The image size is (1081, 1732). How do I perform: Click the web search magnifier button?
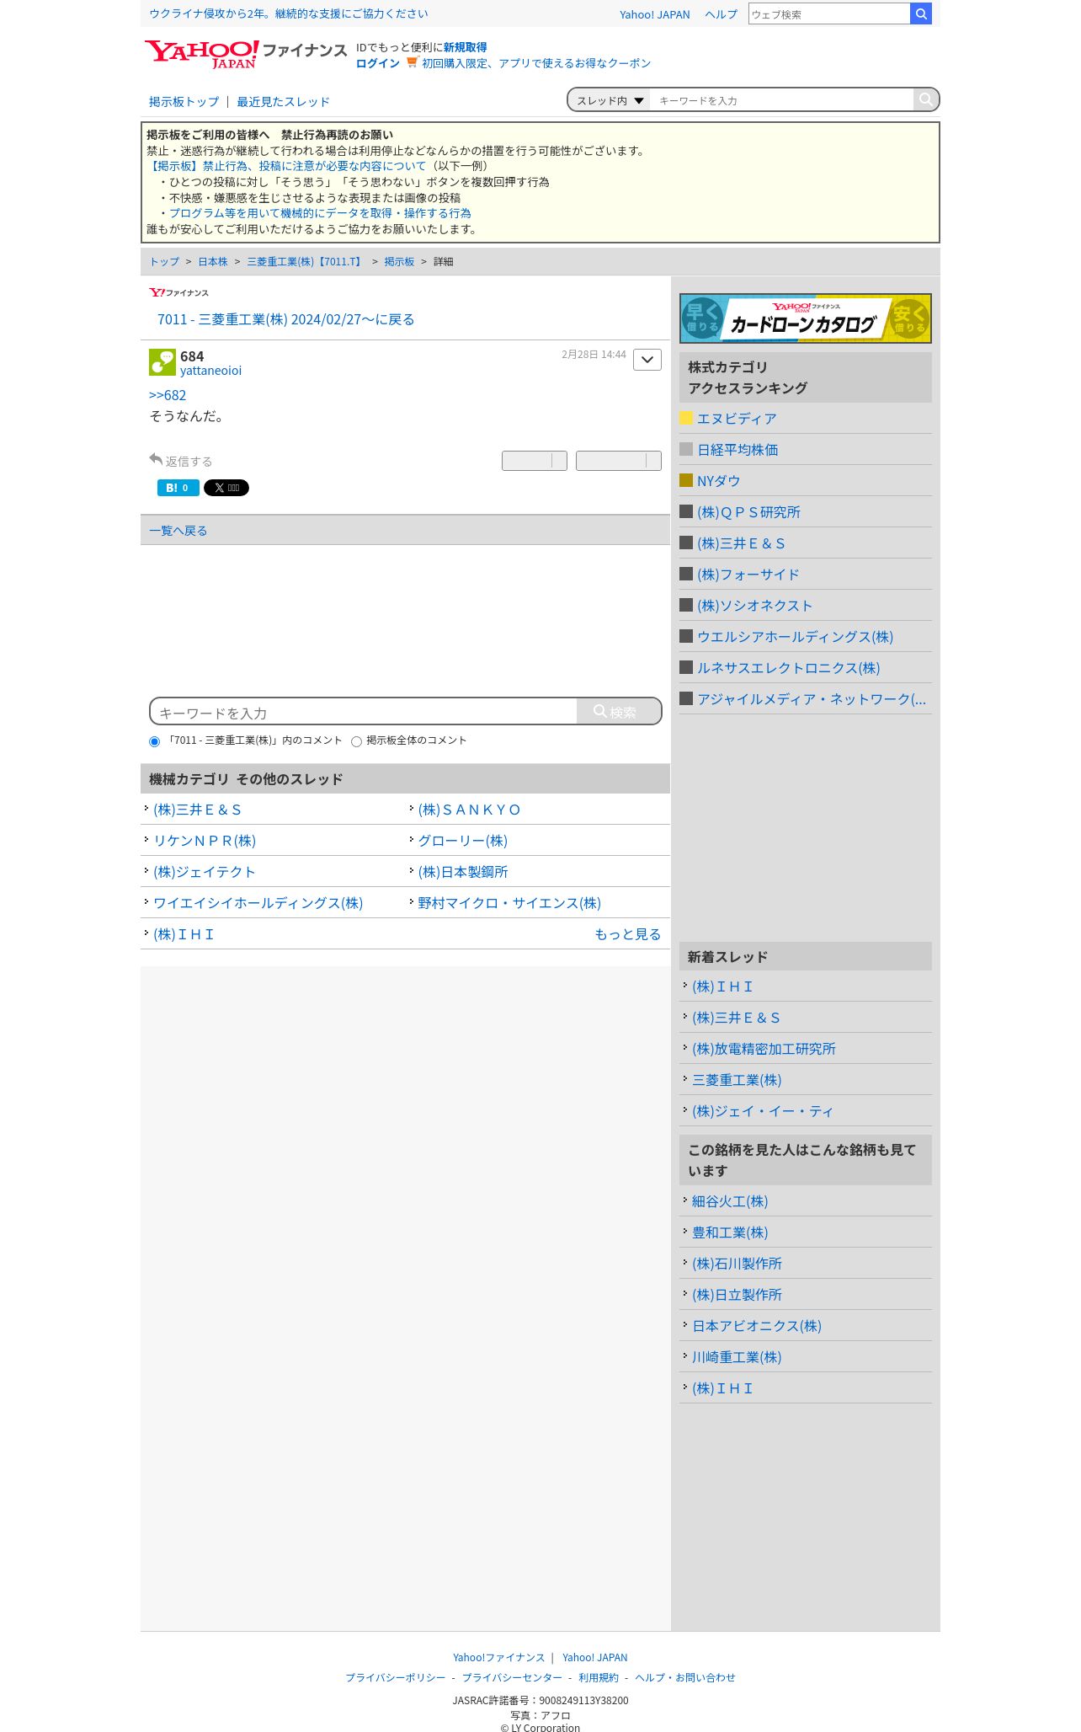point(921,13)
